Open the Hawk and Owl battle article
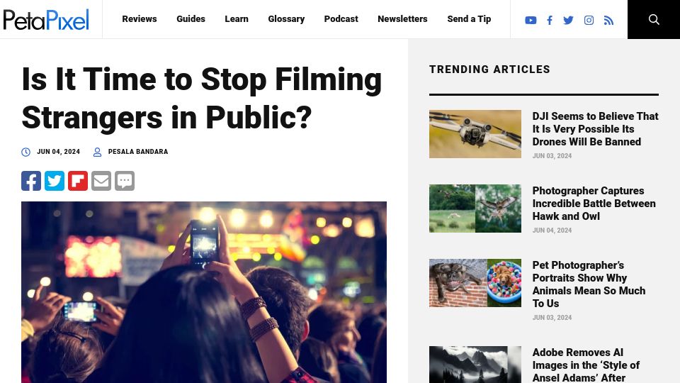 [594, 204]
